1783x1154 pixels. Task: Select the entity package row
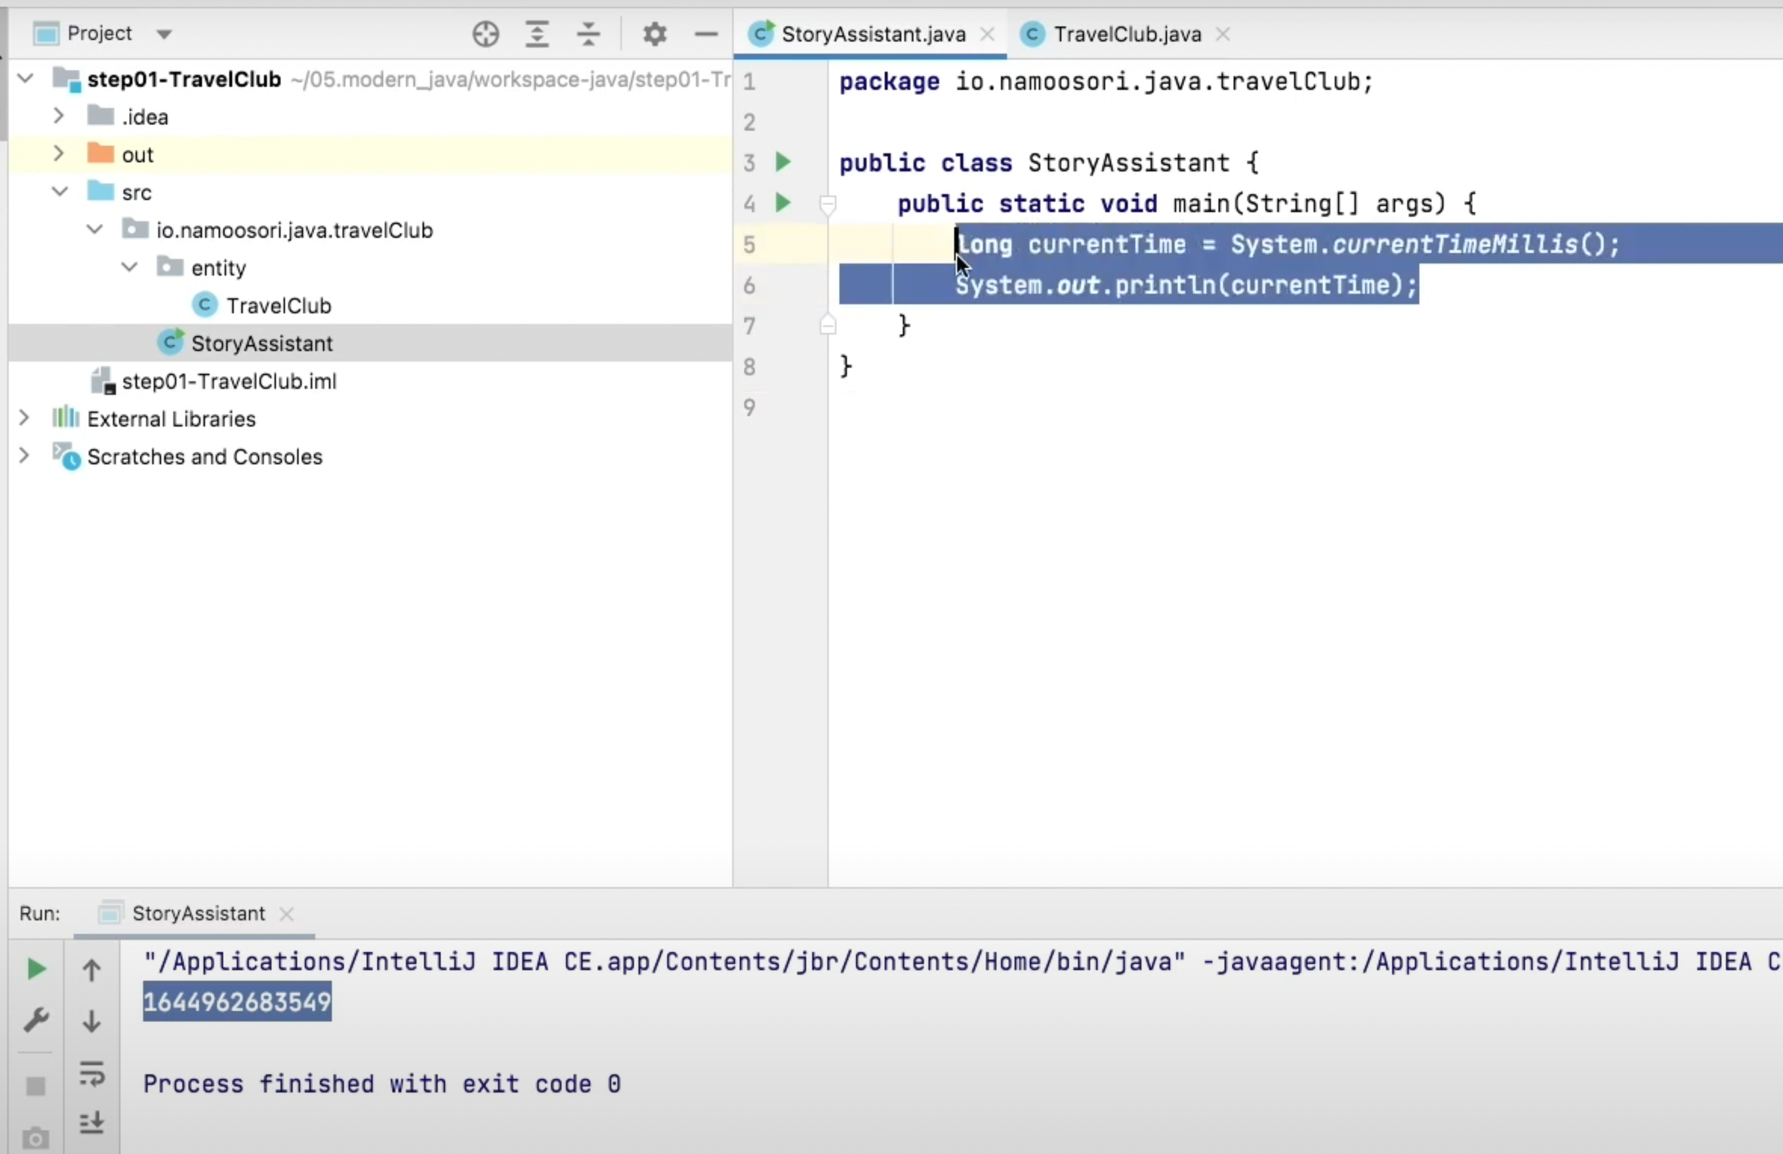click(x=370, y=267)
